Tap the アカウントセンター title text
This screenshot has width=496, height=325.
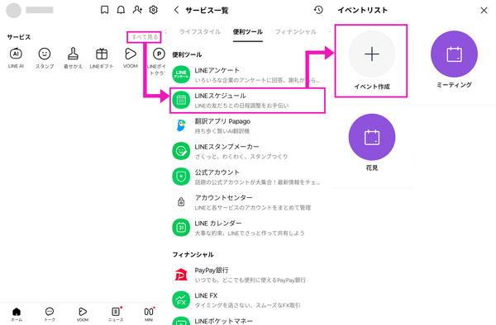coord(223,197)
